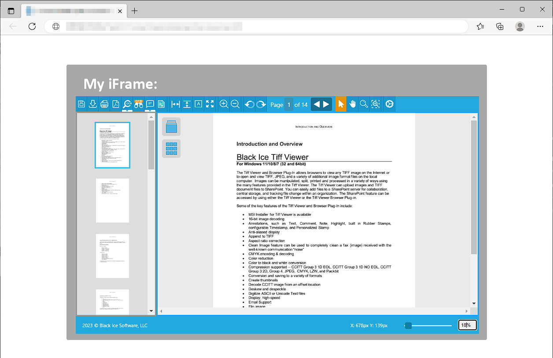Open the fourth page thumbnail
Viewport: 553px width, 358px height.
(113, 302)
